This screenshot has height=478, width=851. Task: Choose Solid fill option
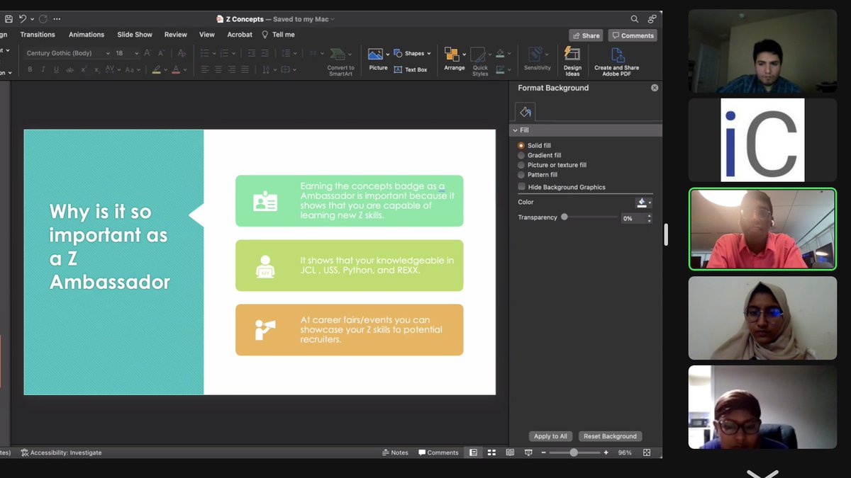click(x=535, y=146)
